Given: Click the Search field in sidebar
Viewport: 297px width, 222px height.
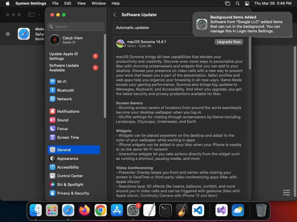Looking at the screenshot, I should 76,27.
